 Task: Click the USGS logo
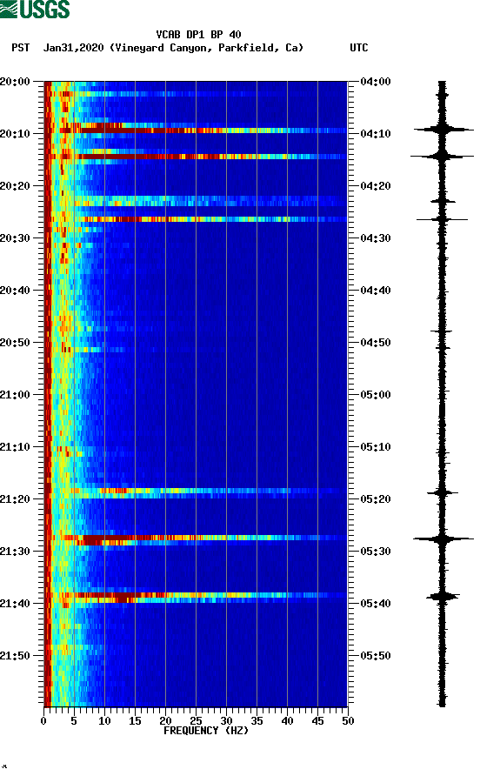pyautogui.click(x=35, y=9)
